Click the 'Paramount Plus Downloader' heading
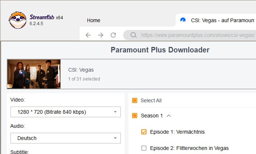Image resolution: width=256 pixels, height=154 pixels. (160, 50)
